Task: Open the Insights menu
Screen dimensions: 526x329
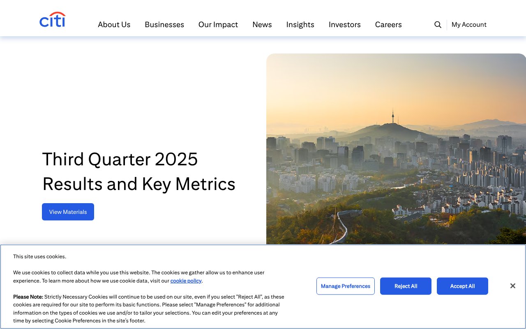Action: pos(300,25)
